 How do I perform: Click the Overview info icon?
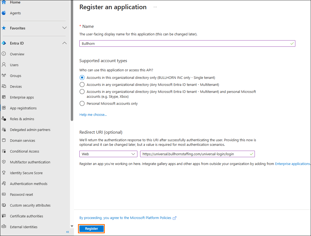[4, 54]
